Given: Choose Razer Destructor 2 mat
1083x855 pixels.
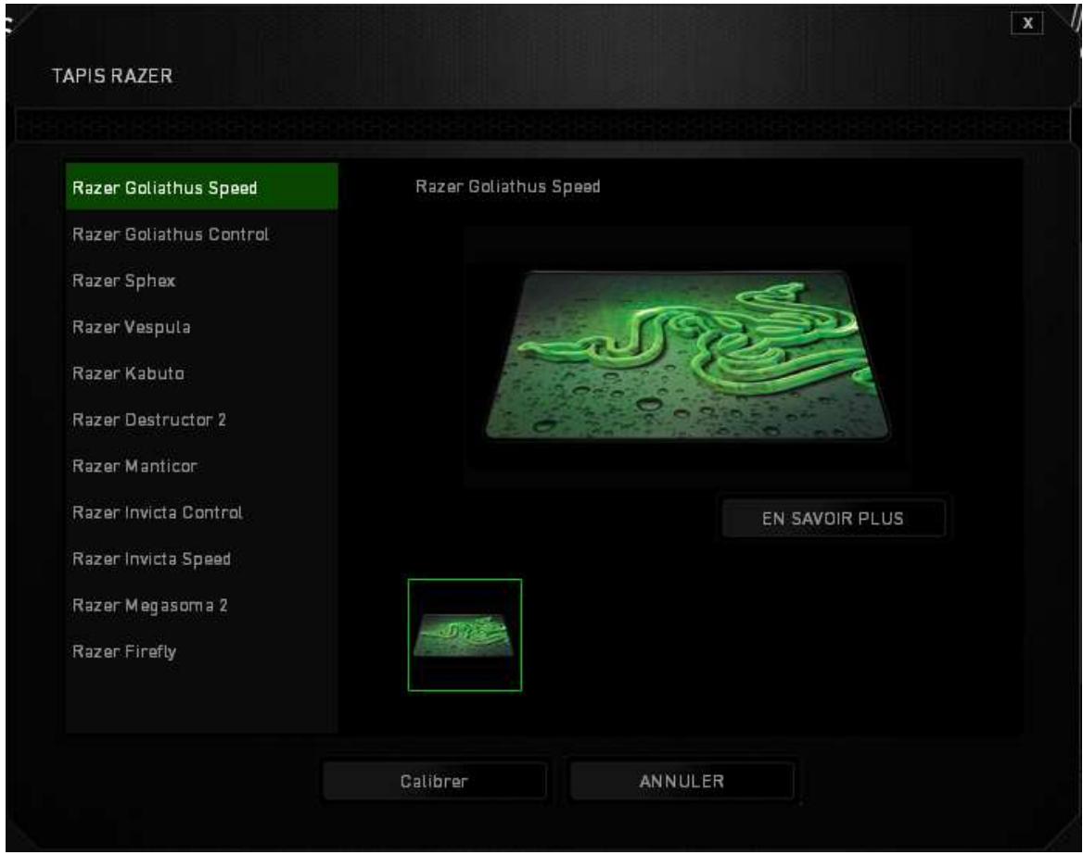Looking at the screenshot, I should click(202, 419).
